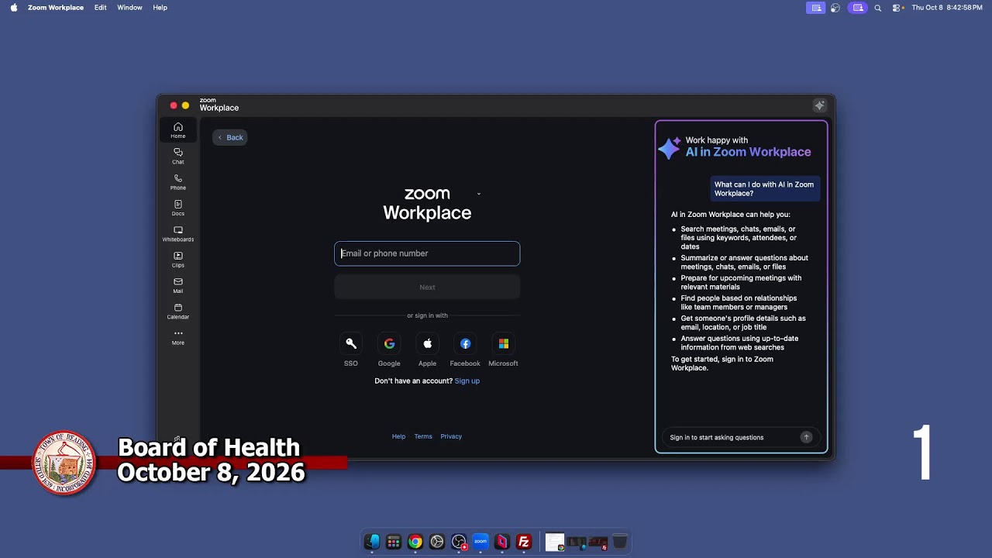Sign in with Apple
The height and width of the screenshot is (558, 992).
[x=427, y=343]
